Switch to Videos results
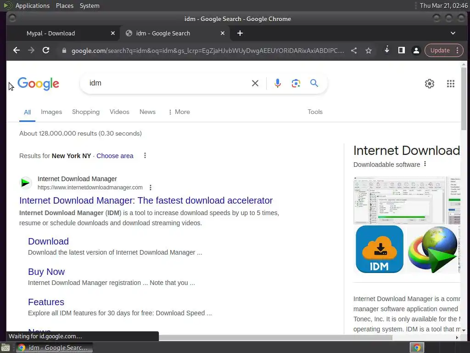470x353 pixels. pyautogui.click(x=119, y=112)
